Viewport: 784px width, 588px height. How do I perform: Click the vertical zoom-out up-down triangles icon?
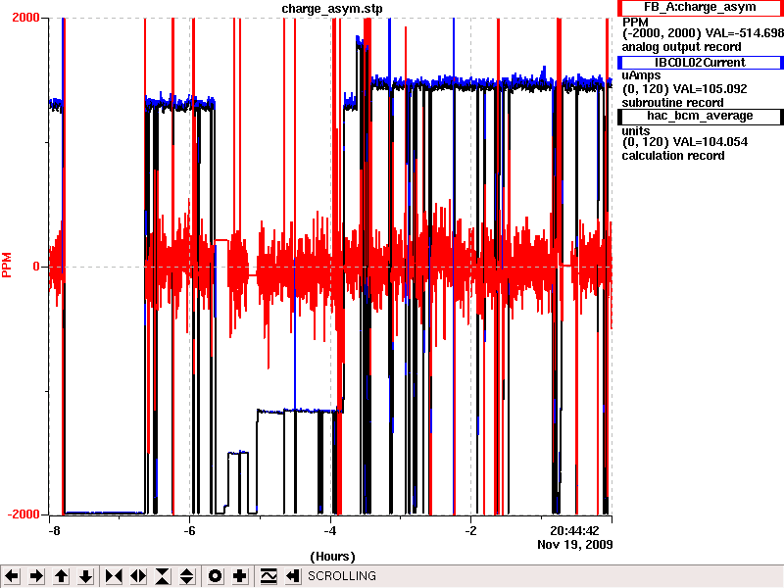187,576
